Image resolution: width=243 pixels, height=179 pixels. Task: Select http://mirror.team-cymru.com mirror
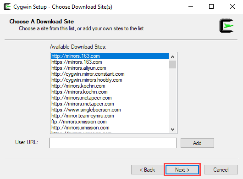[110, 116]
